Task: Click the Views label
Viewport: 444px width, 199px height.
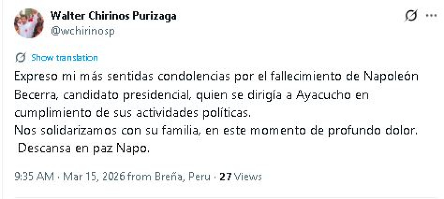Action: (x=247, y=176)
